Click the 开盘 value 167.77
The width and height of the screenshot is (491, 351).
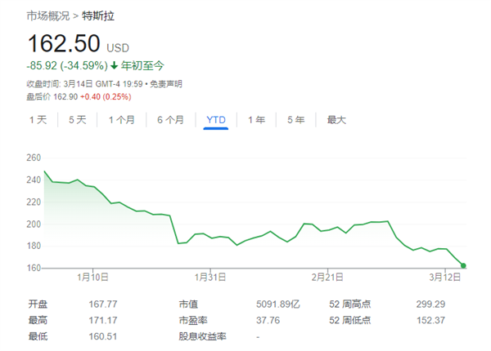[x=103, y=304]
